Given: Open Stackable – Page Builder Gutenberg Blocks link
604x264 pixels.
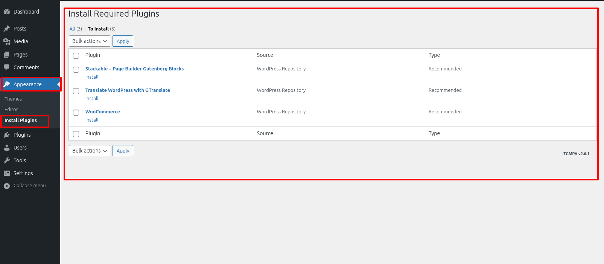Looking at the screenshot, I should click(x=134, y=69).
